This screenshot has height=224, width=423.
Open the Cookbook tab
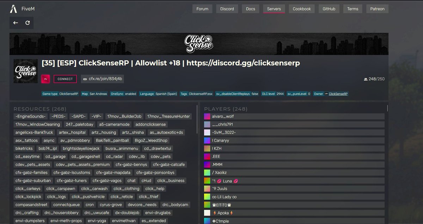pos(302,9)
